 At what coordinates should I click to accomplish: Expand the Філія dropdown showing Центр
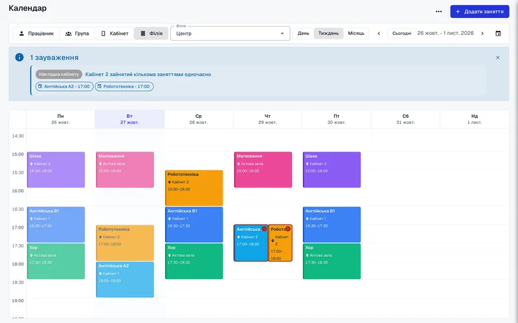click(231, 34)
